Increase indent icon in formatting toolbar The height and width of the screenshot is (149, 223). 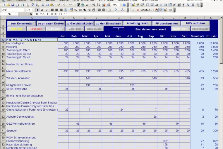click(x=104, y=10)
